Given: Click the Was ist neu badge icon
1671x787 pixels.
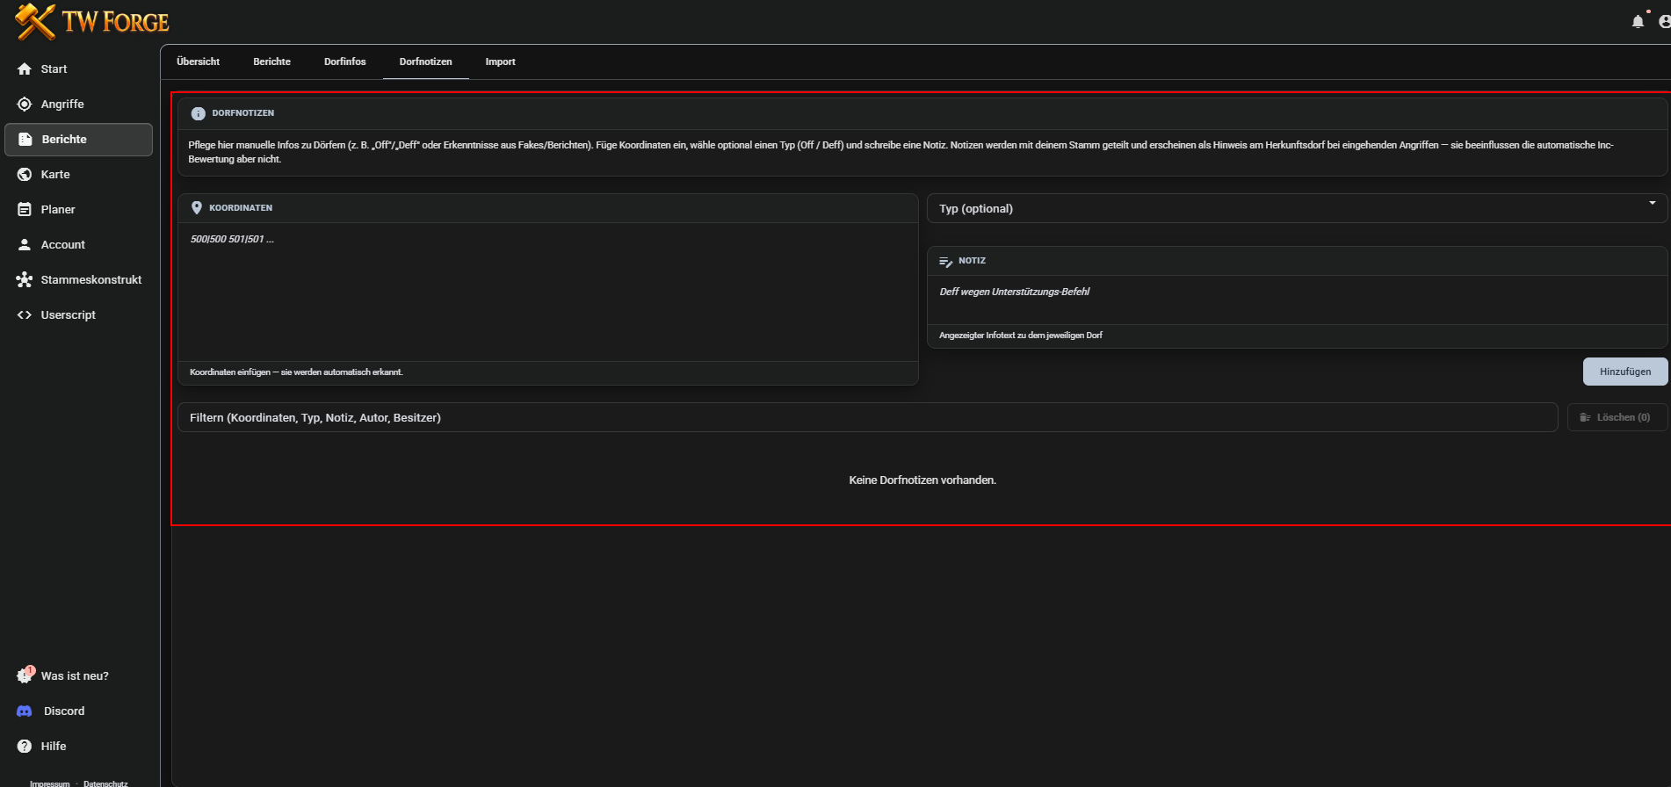Looking at the screenshot, I should (x=25, y=675).
